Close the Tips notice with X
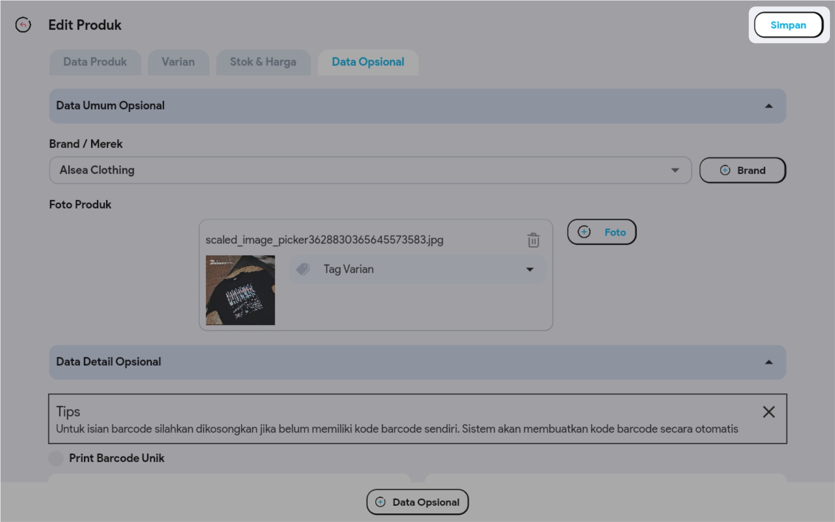Viewport: 835px width, 522px height. click(768, 412)
